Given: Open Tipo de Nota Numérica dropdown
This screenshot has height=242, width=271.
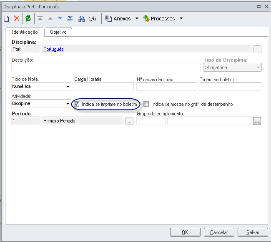Looking at the screenshot, I should point(41,87).
